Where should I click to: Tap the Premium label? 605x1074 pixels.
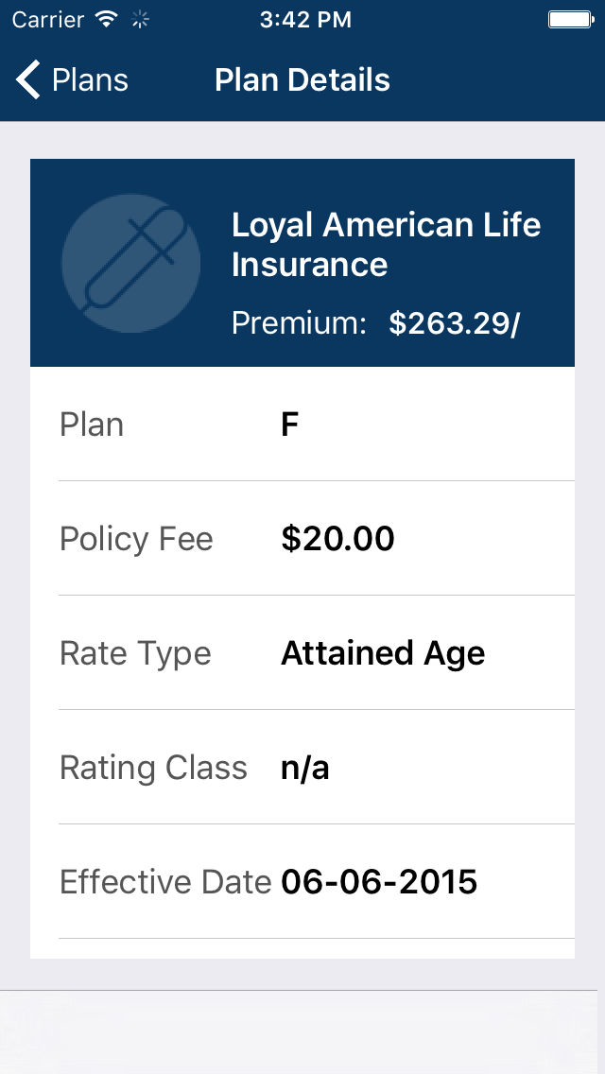[x=299, y=323]
